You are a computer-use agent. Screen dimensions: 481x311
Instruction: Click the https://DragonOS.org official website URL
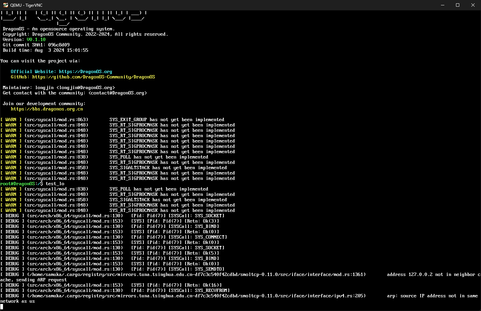pos(85,72)
